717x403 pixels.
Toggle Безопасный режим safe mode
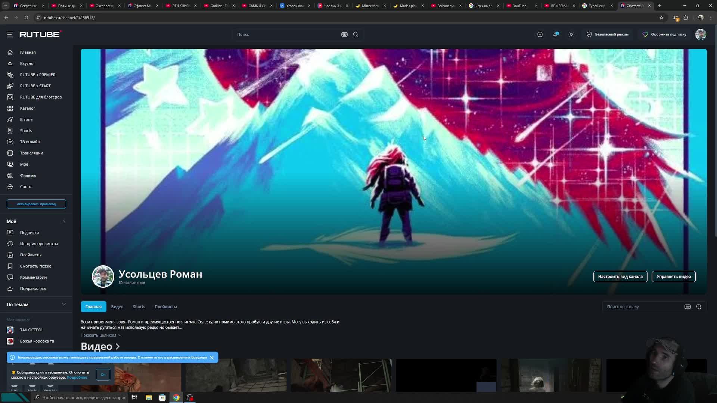click(608, 34)
